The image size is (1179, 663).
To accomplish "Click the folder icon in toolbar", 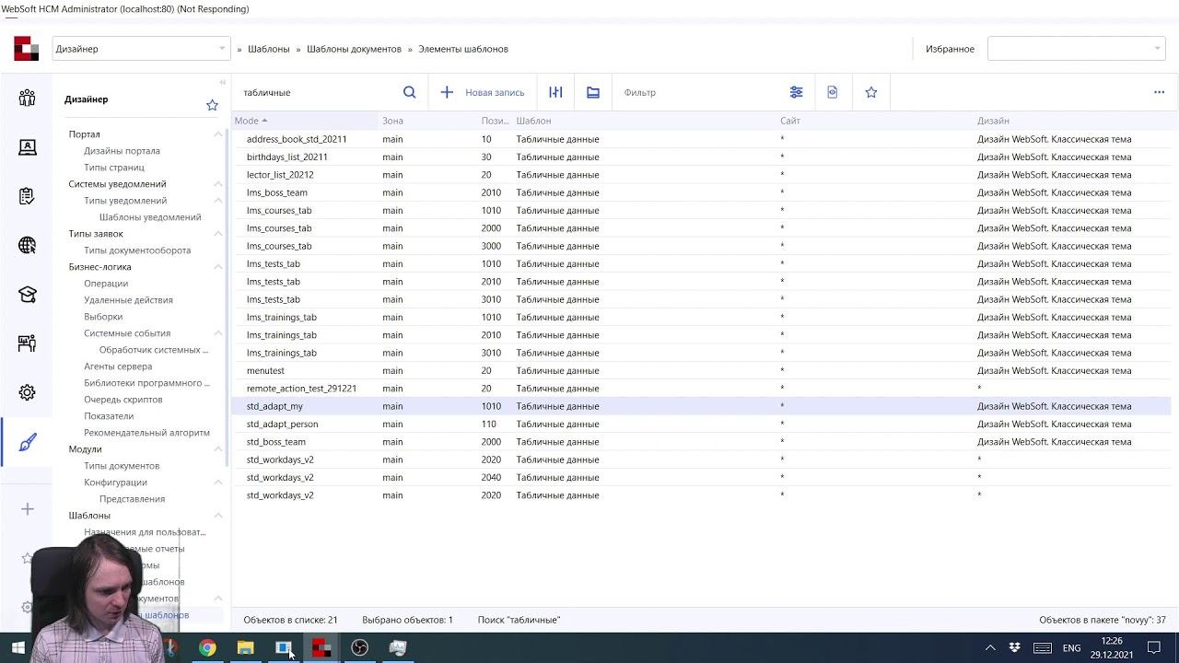I will point(593,92).
